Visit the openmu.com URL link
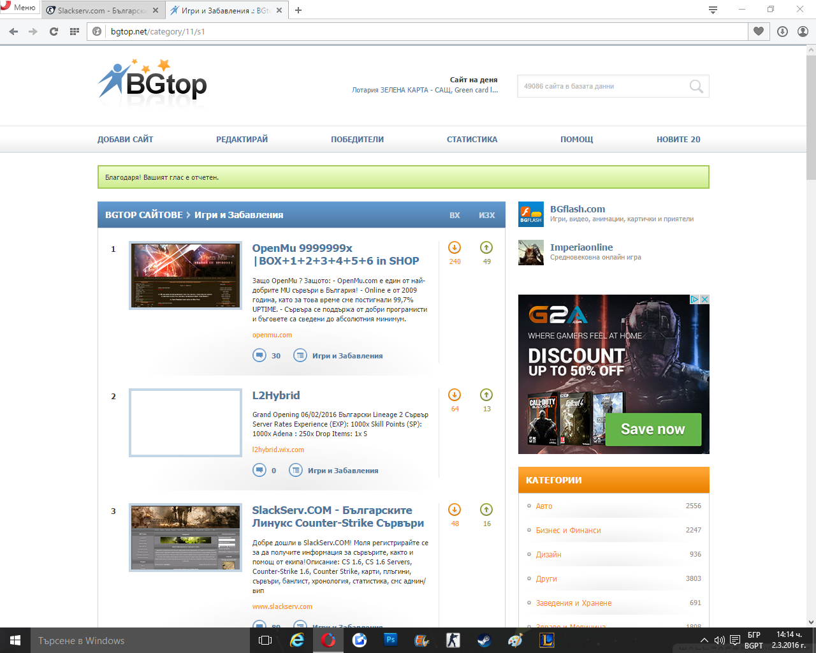Screen dimensions: 816x653 tap(272, 335)
